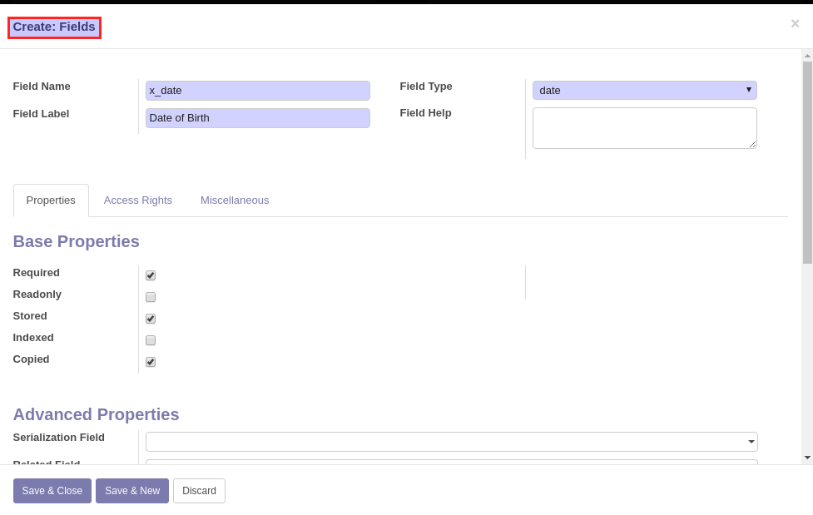The image size is (813, 515).
Task: Switch to the Access Rights tab
Action: point(138,201)
